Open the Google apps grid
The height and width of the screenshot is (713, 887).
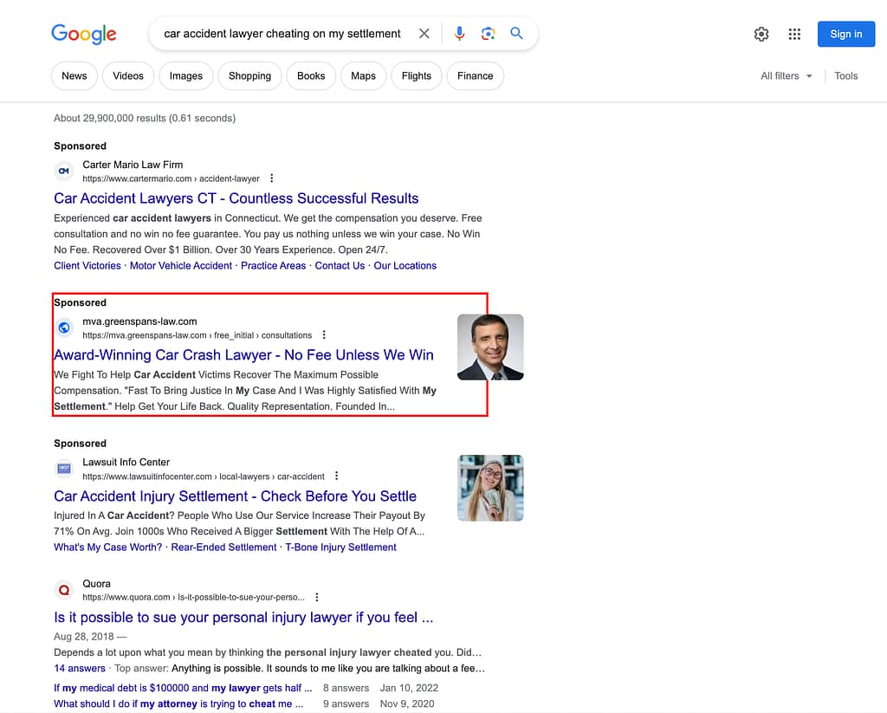point(794,34)
